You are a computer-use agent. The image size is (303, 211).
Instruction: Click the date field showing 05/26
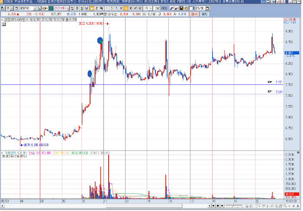coord(200,8)
